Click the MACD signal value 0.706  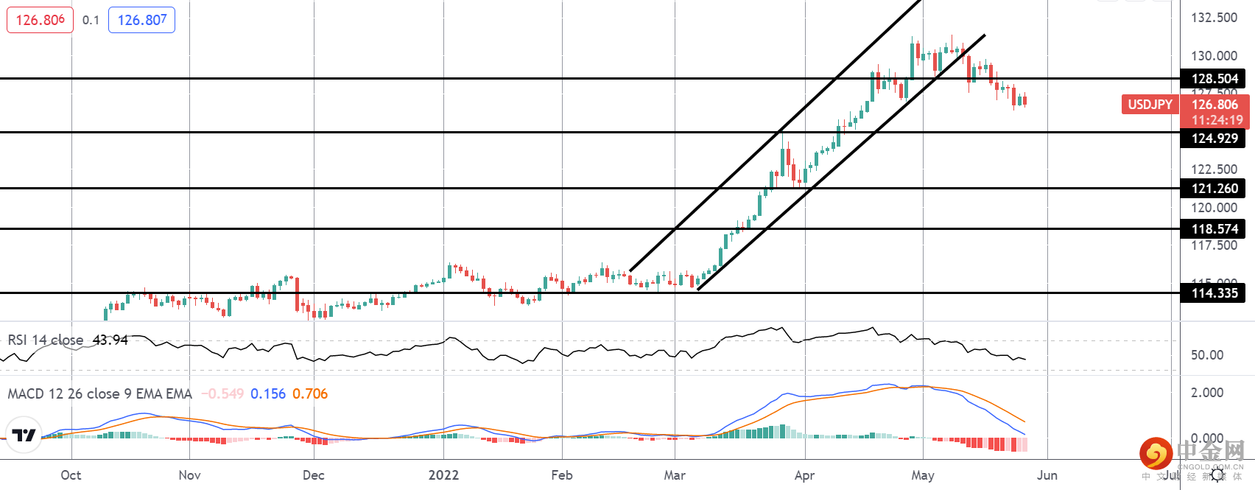pyautogui.click(x=310, y=393)
